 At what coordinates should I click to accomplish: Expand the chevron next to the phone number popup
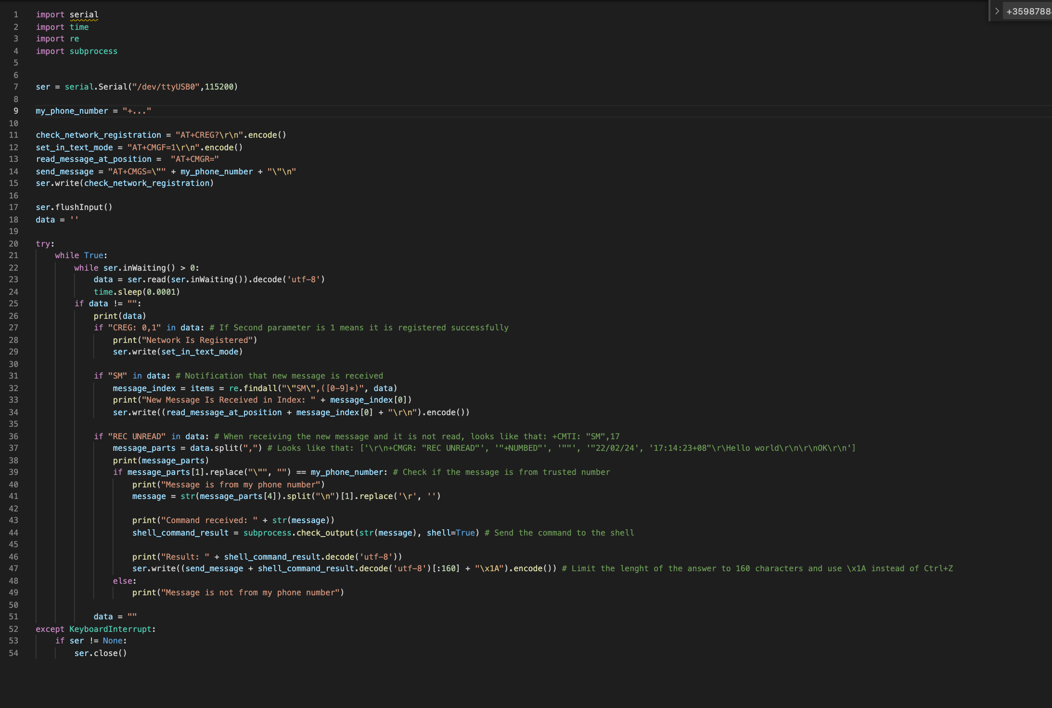tap(997, 11)
